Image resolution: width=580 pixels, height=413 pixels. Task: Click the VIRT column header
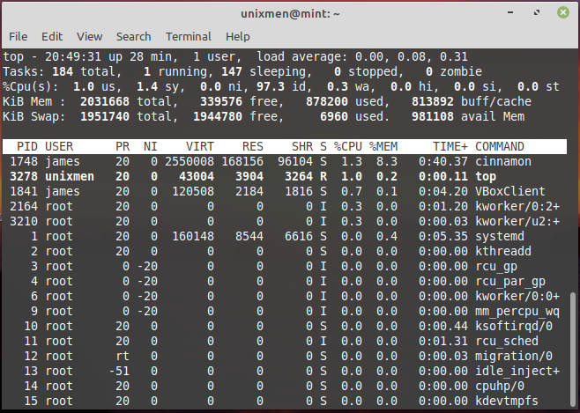click(200, 147)
